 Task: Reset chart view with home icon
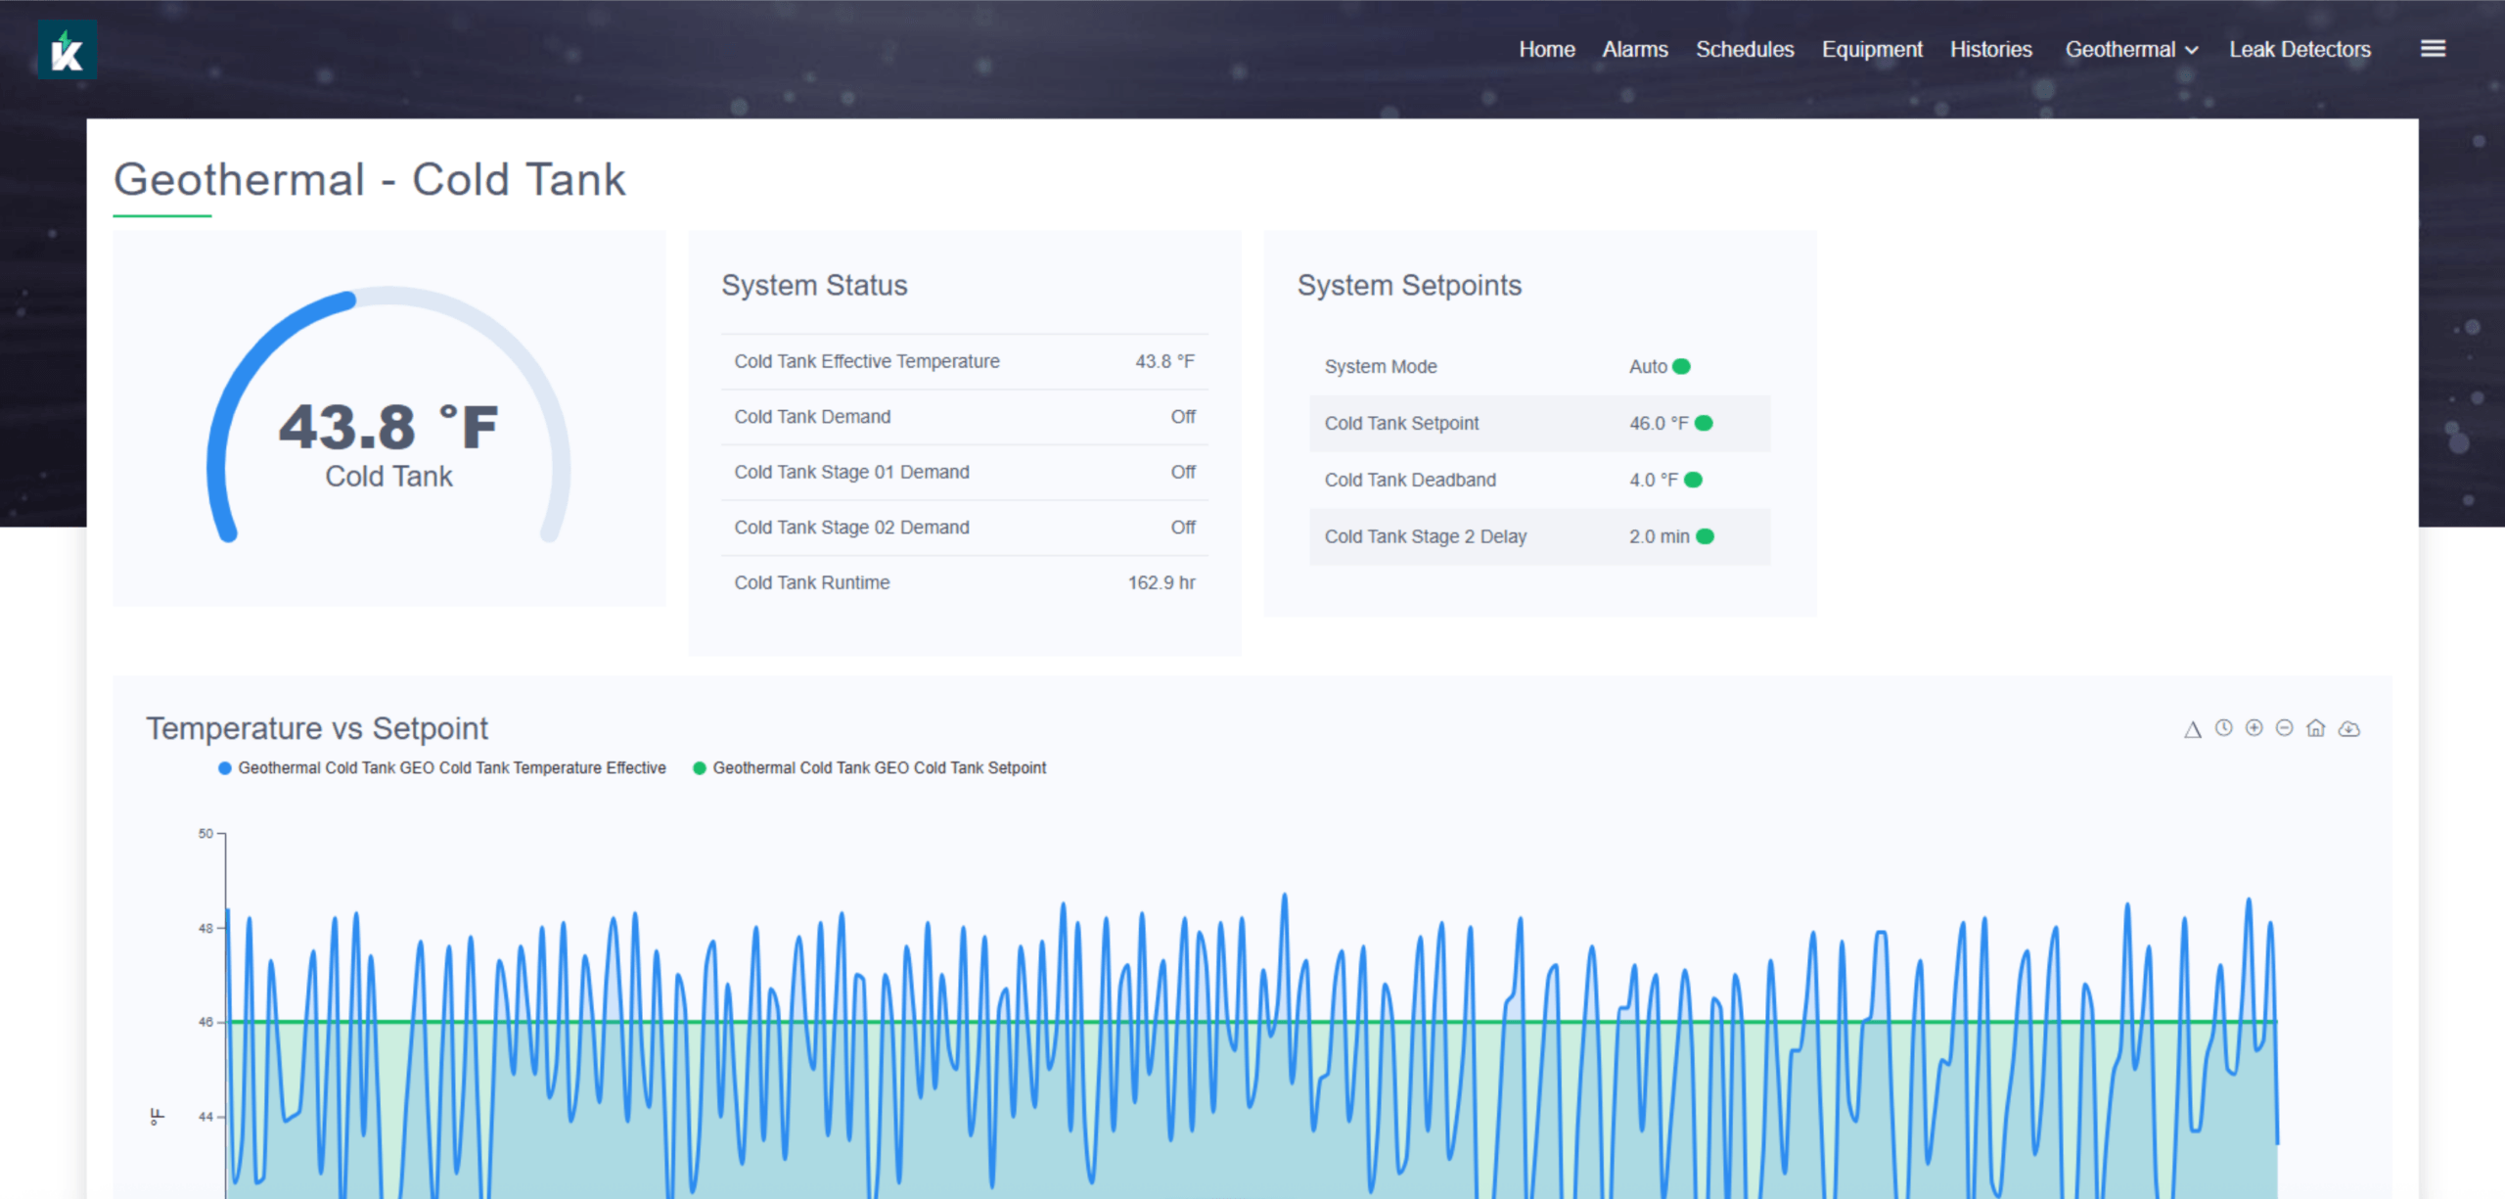[2315, 728]
